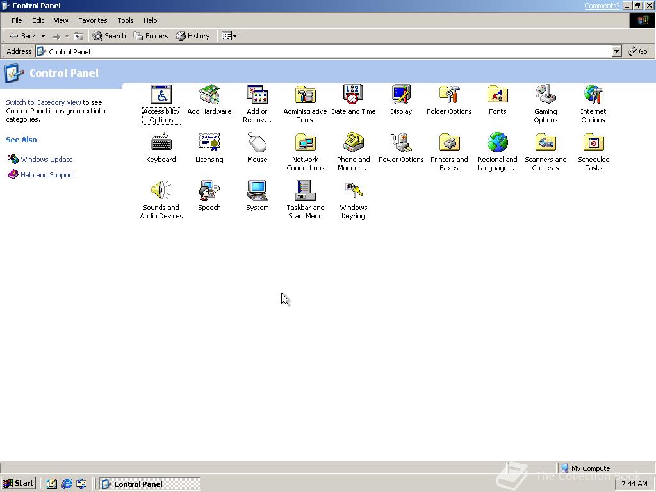The height and width of the screenshot is (492, 656).
Task: Click the 7:44 AM taskbar clock
Action: click(634, 484)
